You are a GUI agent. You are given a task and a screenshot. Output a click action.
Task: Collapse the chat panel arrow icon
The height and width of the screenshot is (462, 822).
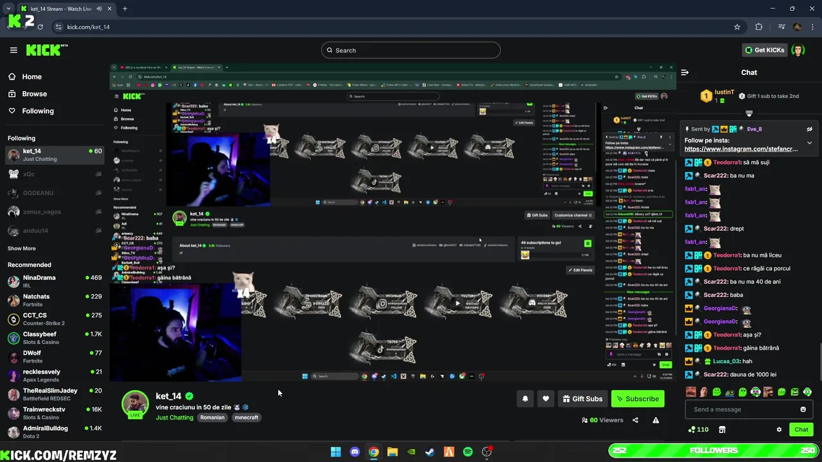pyautogui.click(x=685, y=73)
